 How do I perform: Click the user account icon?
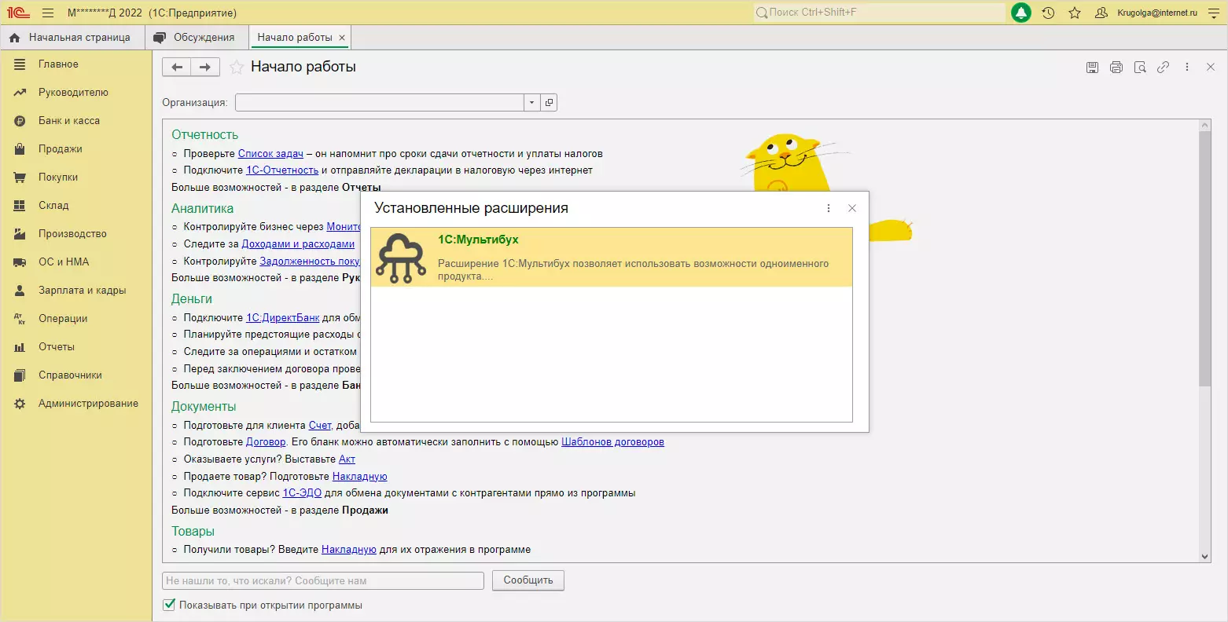tap(1101, 13)
